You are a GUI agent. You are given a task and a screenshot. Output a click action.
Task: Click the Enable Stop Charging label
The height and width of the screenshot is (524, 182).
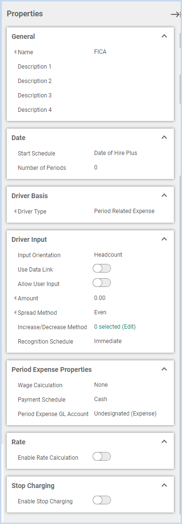[x=45, y=501]
